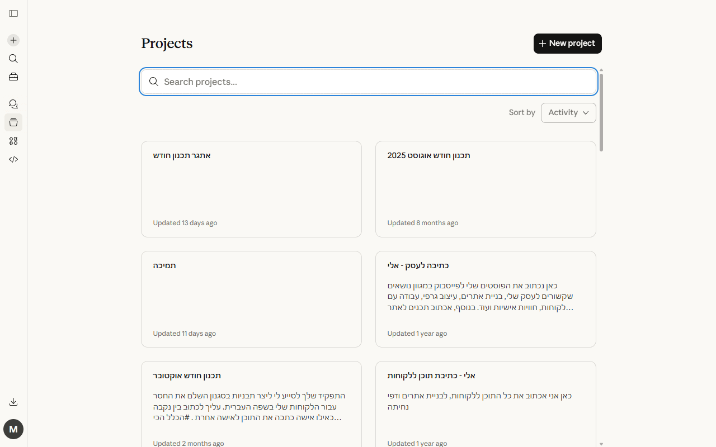Image resolution: width=716 pixels, height=447 pixels.
Task: Expand the Activity sort dropdown
Action: click(568, 113)
